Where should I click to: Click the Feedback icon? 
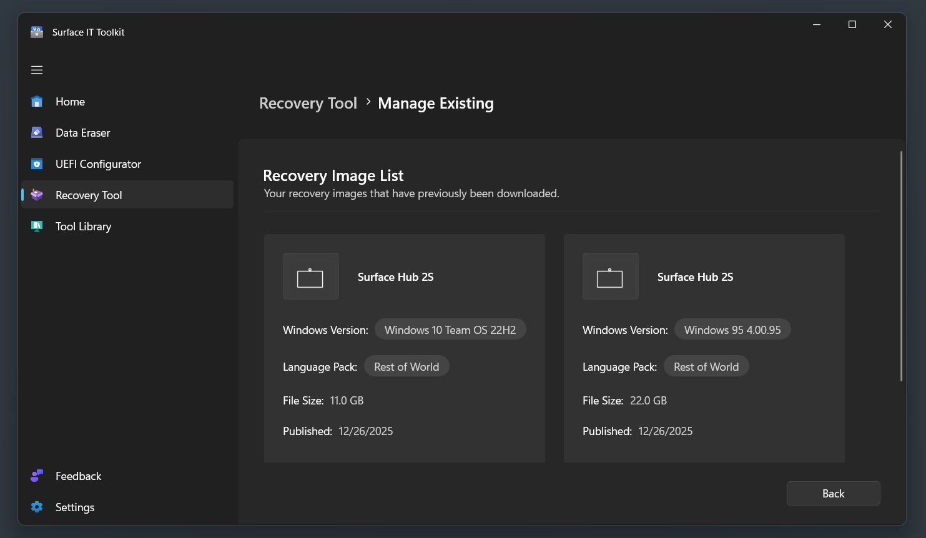point(37,476)
